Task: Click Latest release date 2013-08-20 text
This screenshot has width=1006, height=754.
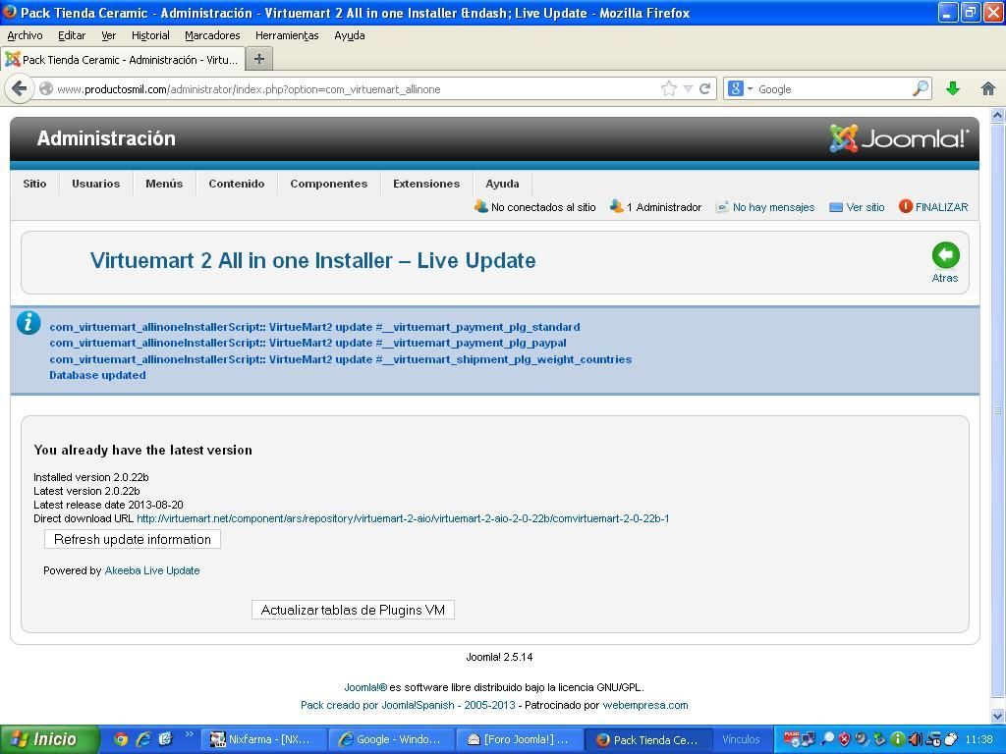Action: pyautogui.click(x=108, y=505)
